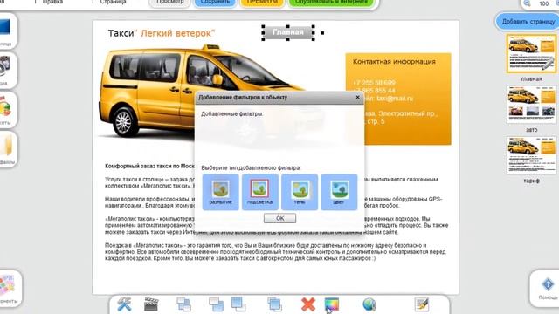Select the тариф page thumbnail
Screen dimensions: 559x314
(531, 155)
